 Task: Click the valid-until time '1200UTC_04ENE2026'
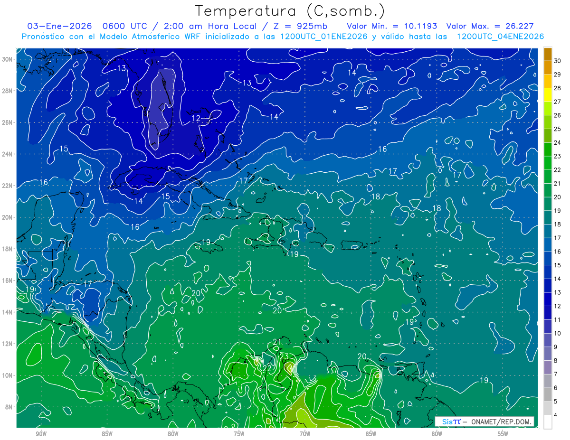tap(500, 37)
